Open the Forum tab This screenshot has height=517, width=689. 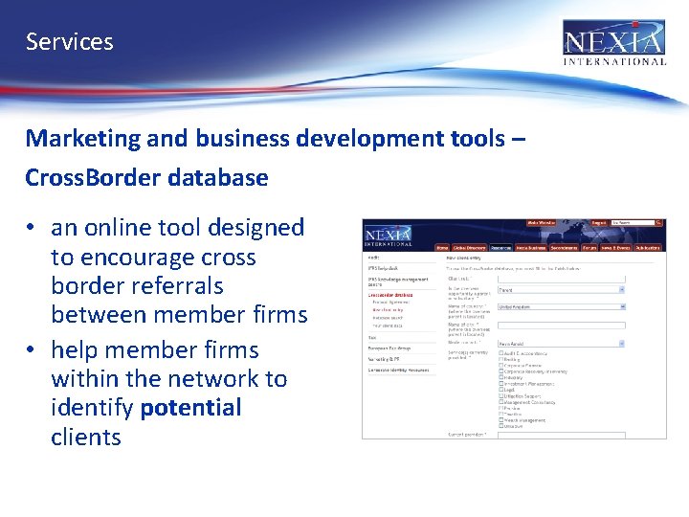589,248
